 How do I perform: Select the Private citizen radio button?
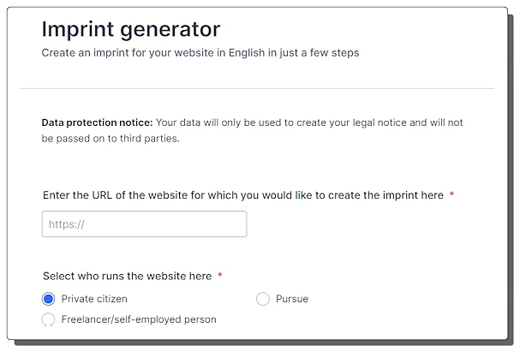coord(49,299)
